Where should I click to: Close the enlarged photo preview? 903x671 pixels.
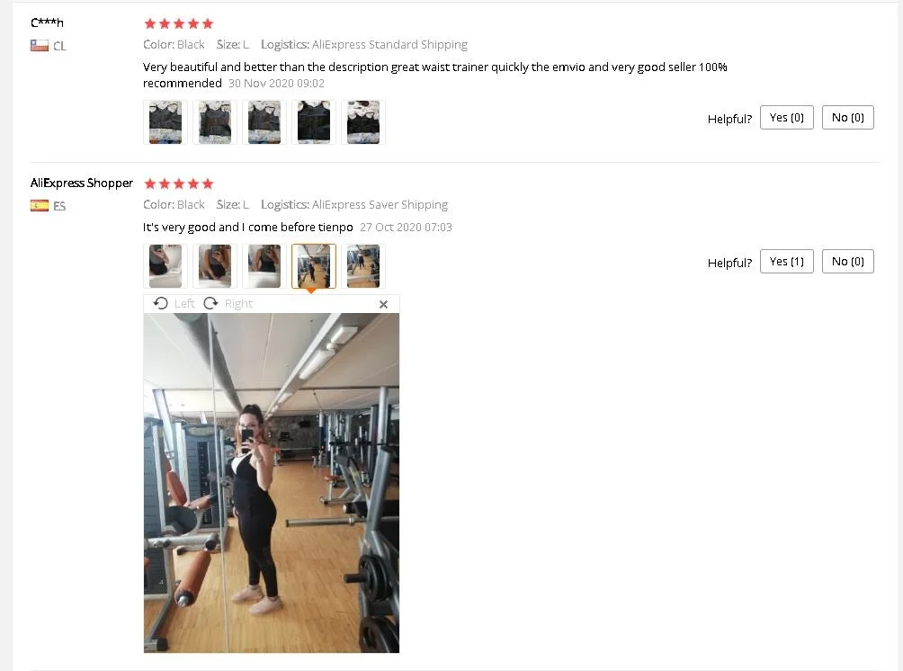click(x=383, y=304)
